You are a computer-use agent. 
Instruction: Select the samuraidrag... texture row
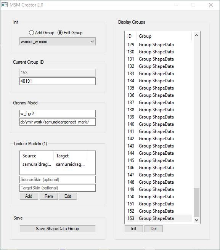(x=54, y=164)
